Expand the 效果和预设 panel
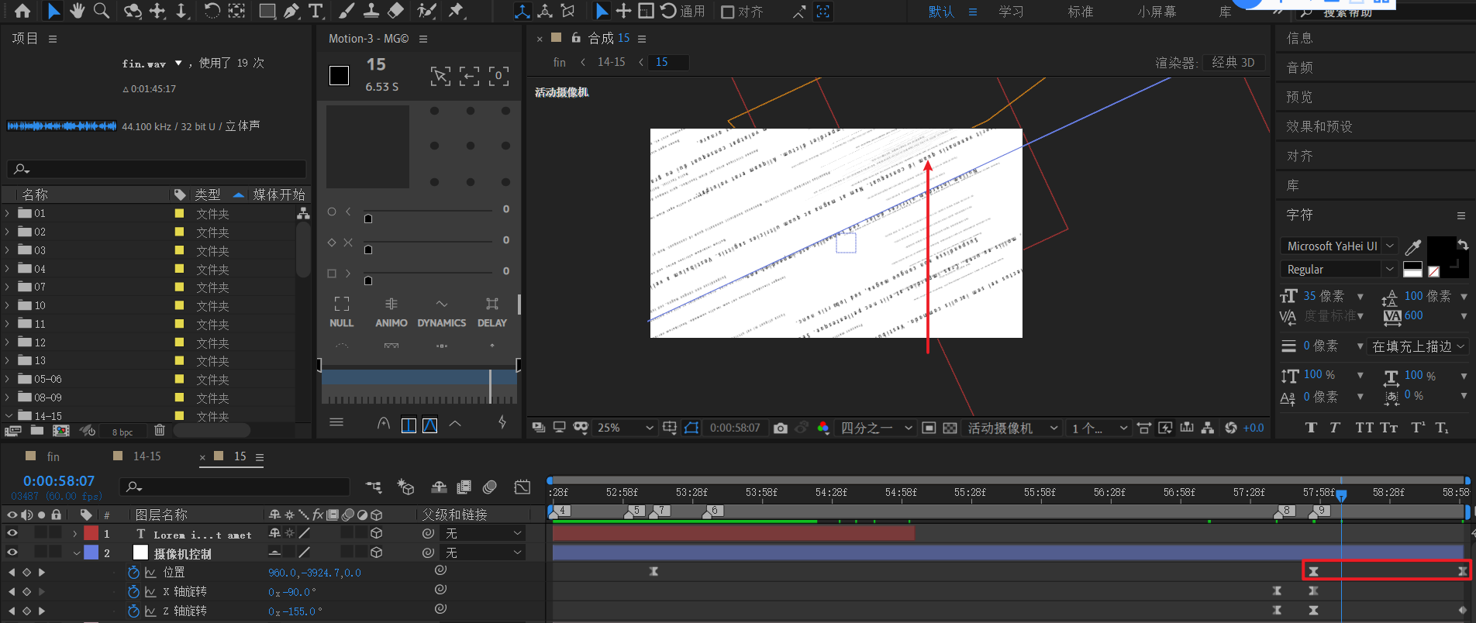 1319,126
